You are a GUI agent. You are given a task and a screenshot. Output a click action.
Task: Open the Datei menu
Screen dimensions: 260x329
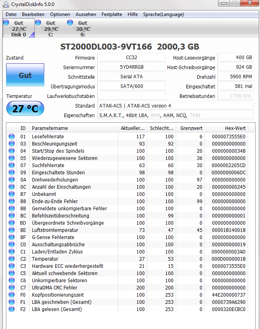click(x=11, y=14)
